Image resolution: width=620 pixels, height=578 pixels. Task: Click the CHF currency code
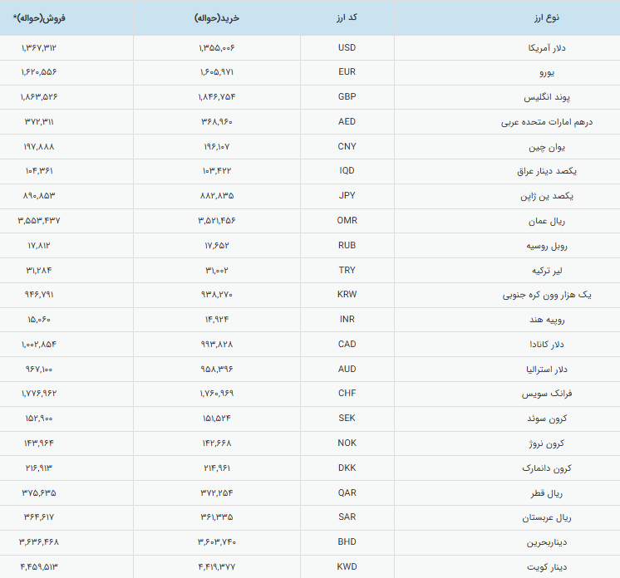[x=347, y=394]
